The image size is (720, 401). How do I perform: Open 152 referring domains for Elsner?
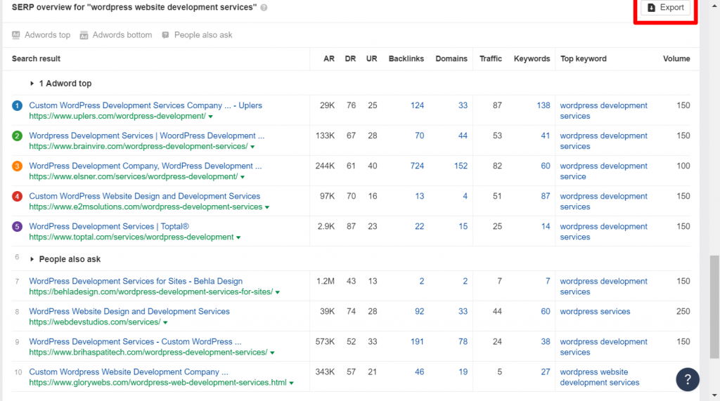461,166
